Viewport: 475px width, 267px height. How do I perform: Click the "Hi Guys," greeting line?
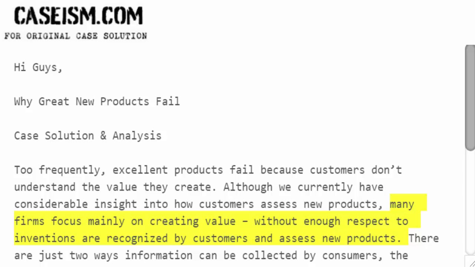pyautogui.click(x=38, y=67)
